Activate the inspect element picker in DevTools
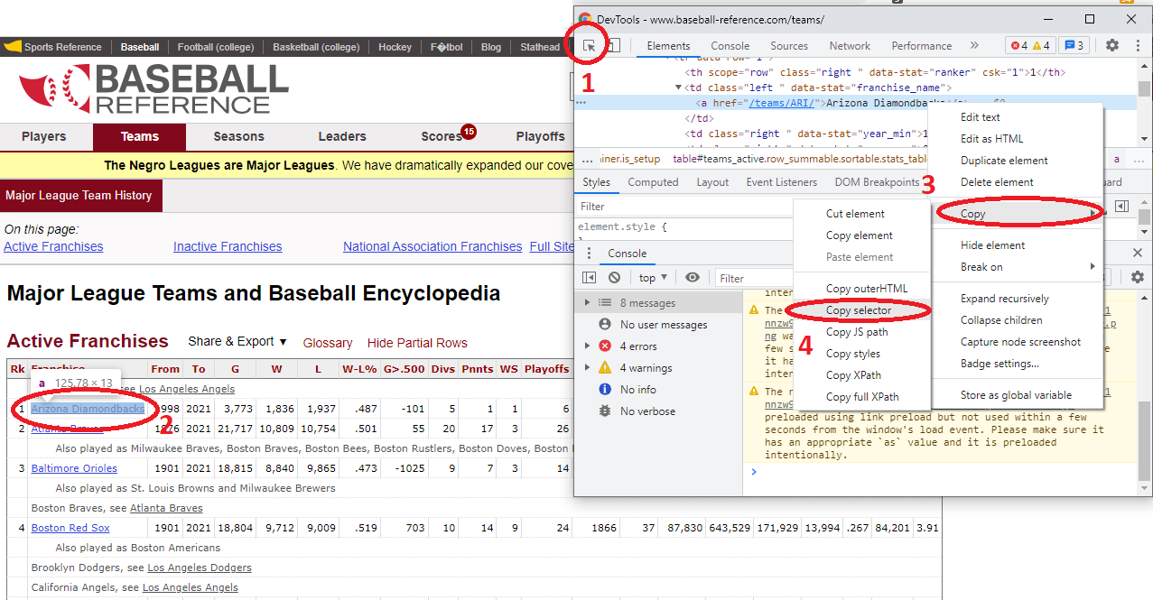This screenshot has width=1153, height=600. (590, 46)
